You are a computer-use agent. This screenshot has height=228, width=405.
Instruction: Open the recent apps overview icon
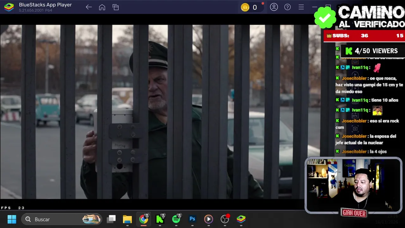coord(115,7)
